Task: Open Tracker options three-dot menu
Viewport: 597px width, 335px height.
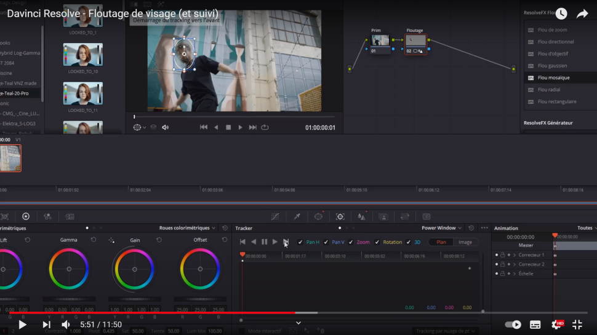Action: (x=484, y=228)
